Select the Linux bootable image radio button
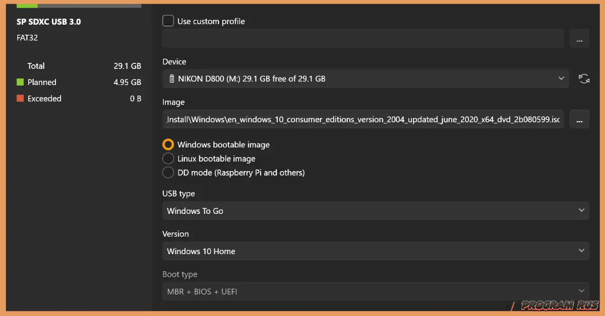 pyautogui.click(x=168, y=158)
